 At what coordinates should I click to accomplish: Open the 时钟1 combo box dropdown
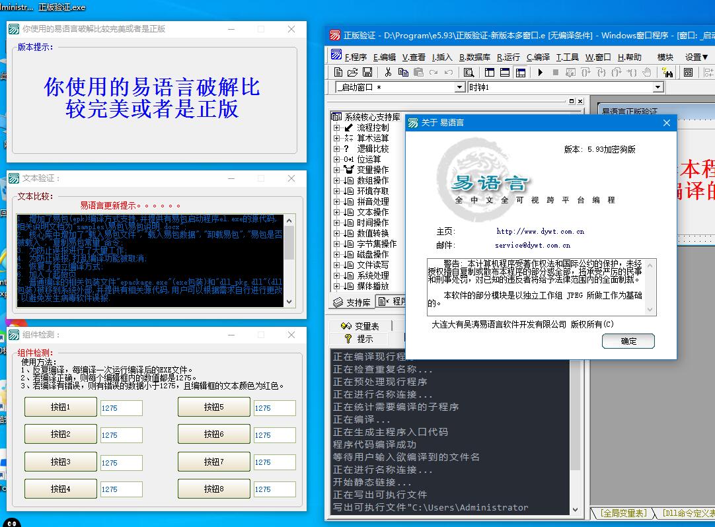coord(658,87)
